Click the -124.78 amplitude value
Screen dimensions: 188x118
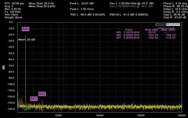pos(153,35)
